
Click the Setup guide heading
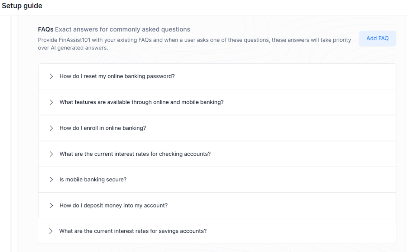click(22, 6)
